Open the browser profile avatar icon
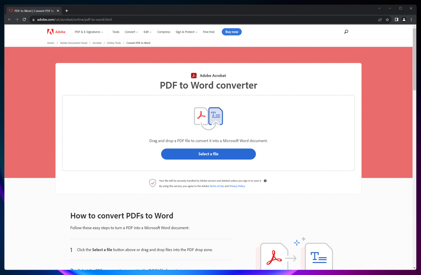 coord(404,19)
